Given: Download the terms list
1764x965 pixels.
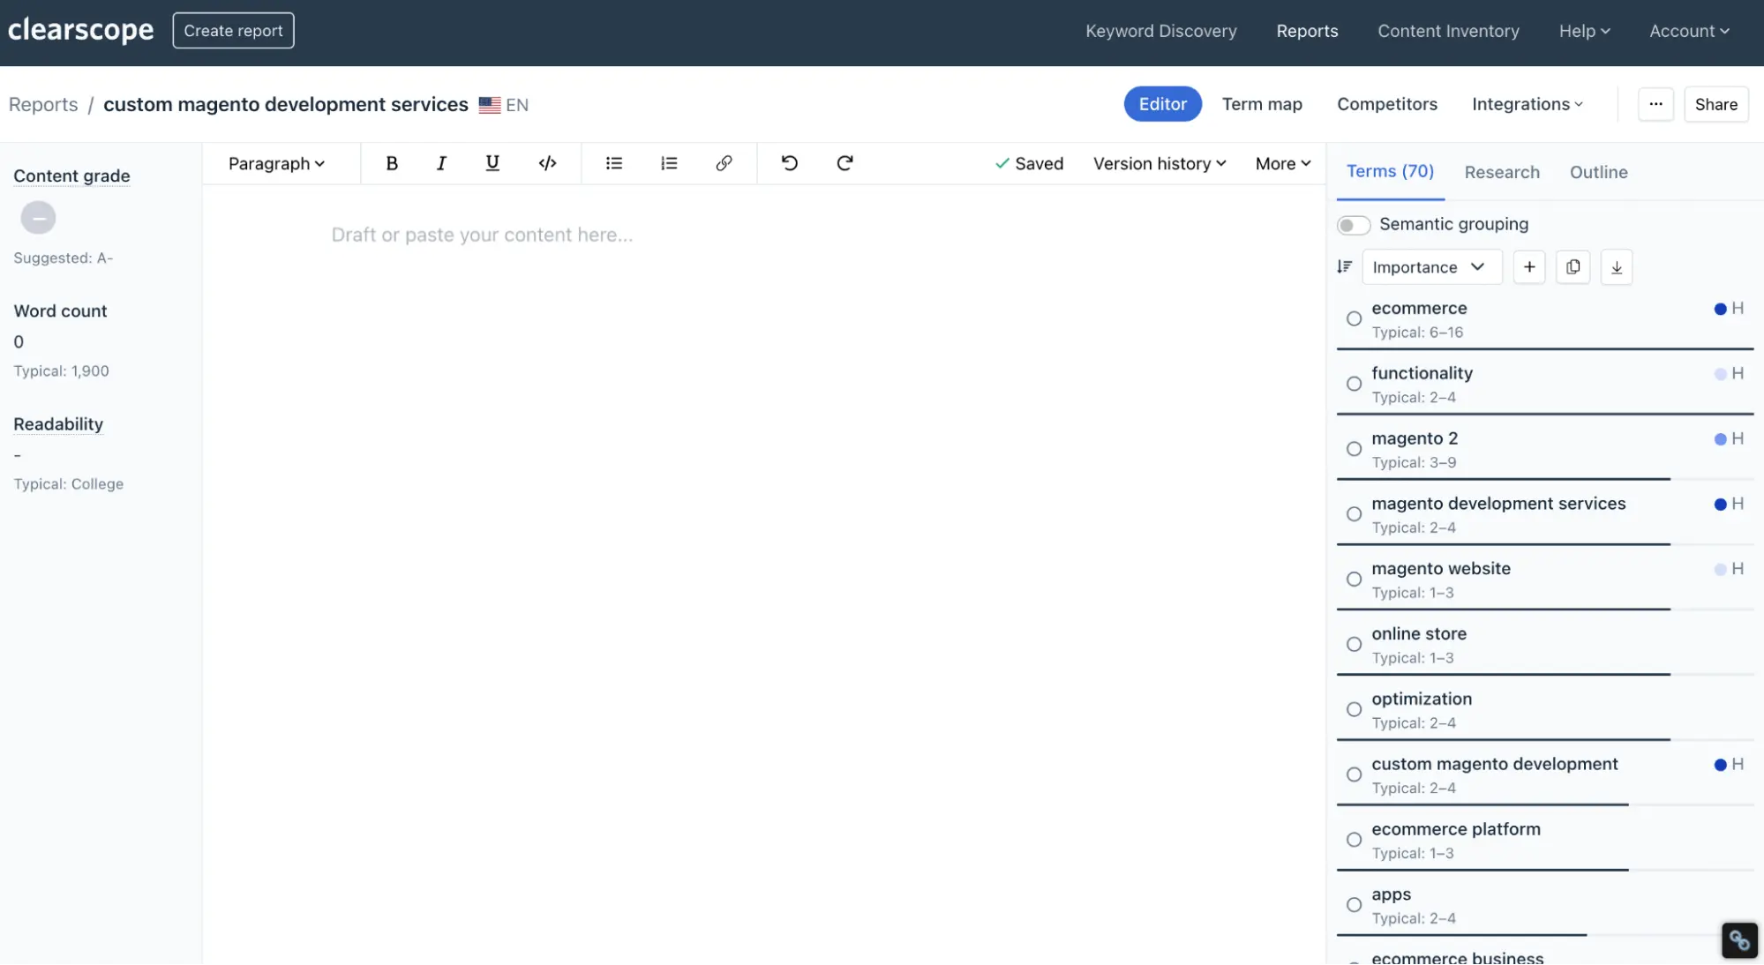Looking at the screenshot, I should click(1616, 267).
